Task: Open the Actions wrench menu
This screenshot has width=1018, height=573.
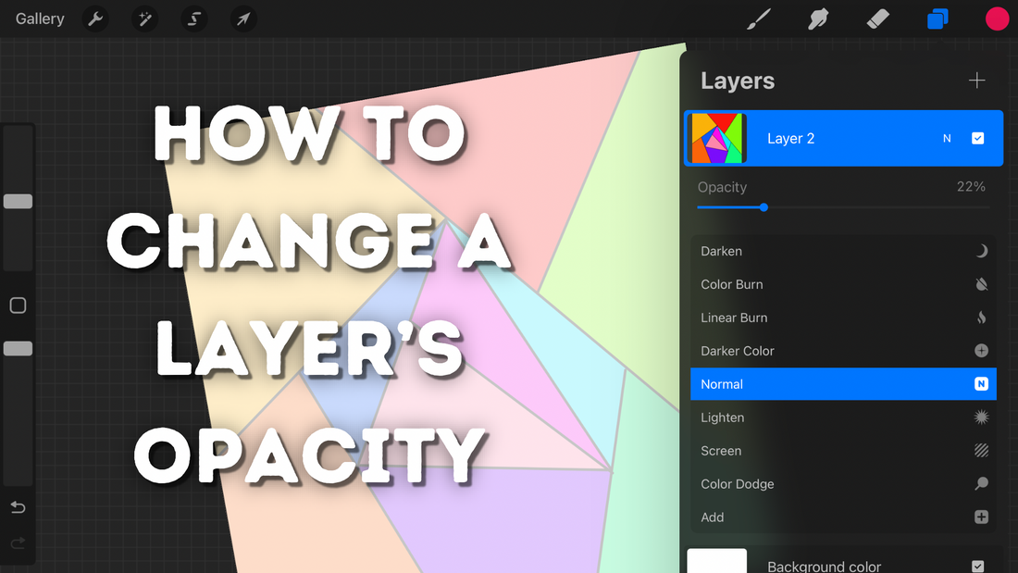Action: (94, 19)
